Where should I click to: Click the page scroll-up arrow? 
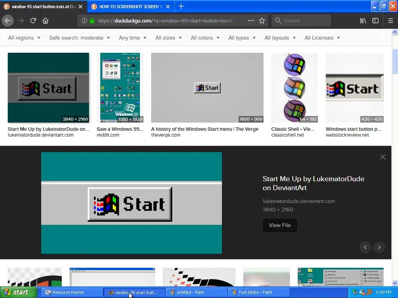(395, 32)
